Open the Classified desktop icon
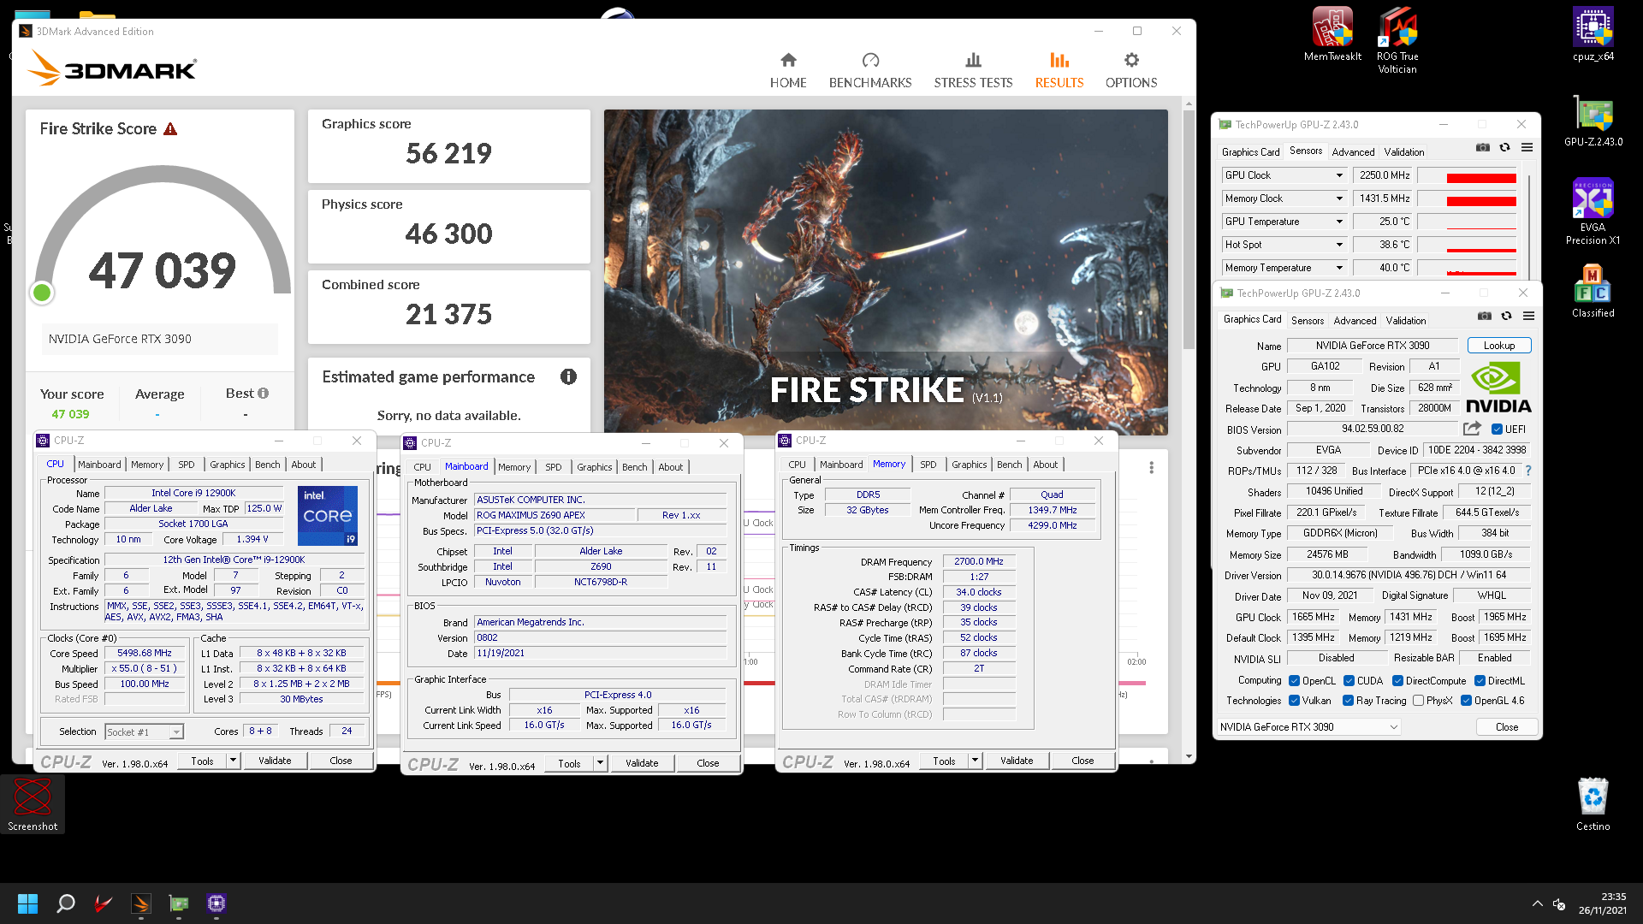The height and width of the screenshot is (924, 1643). (1593, 292)
